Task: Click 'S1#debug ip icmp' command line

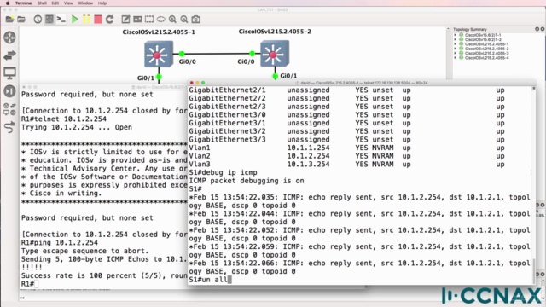Action: [223, 172]
